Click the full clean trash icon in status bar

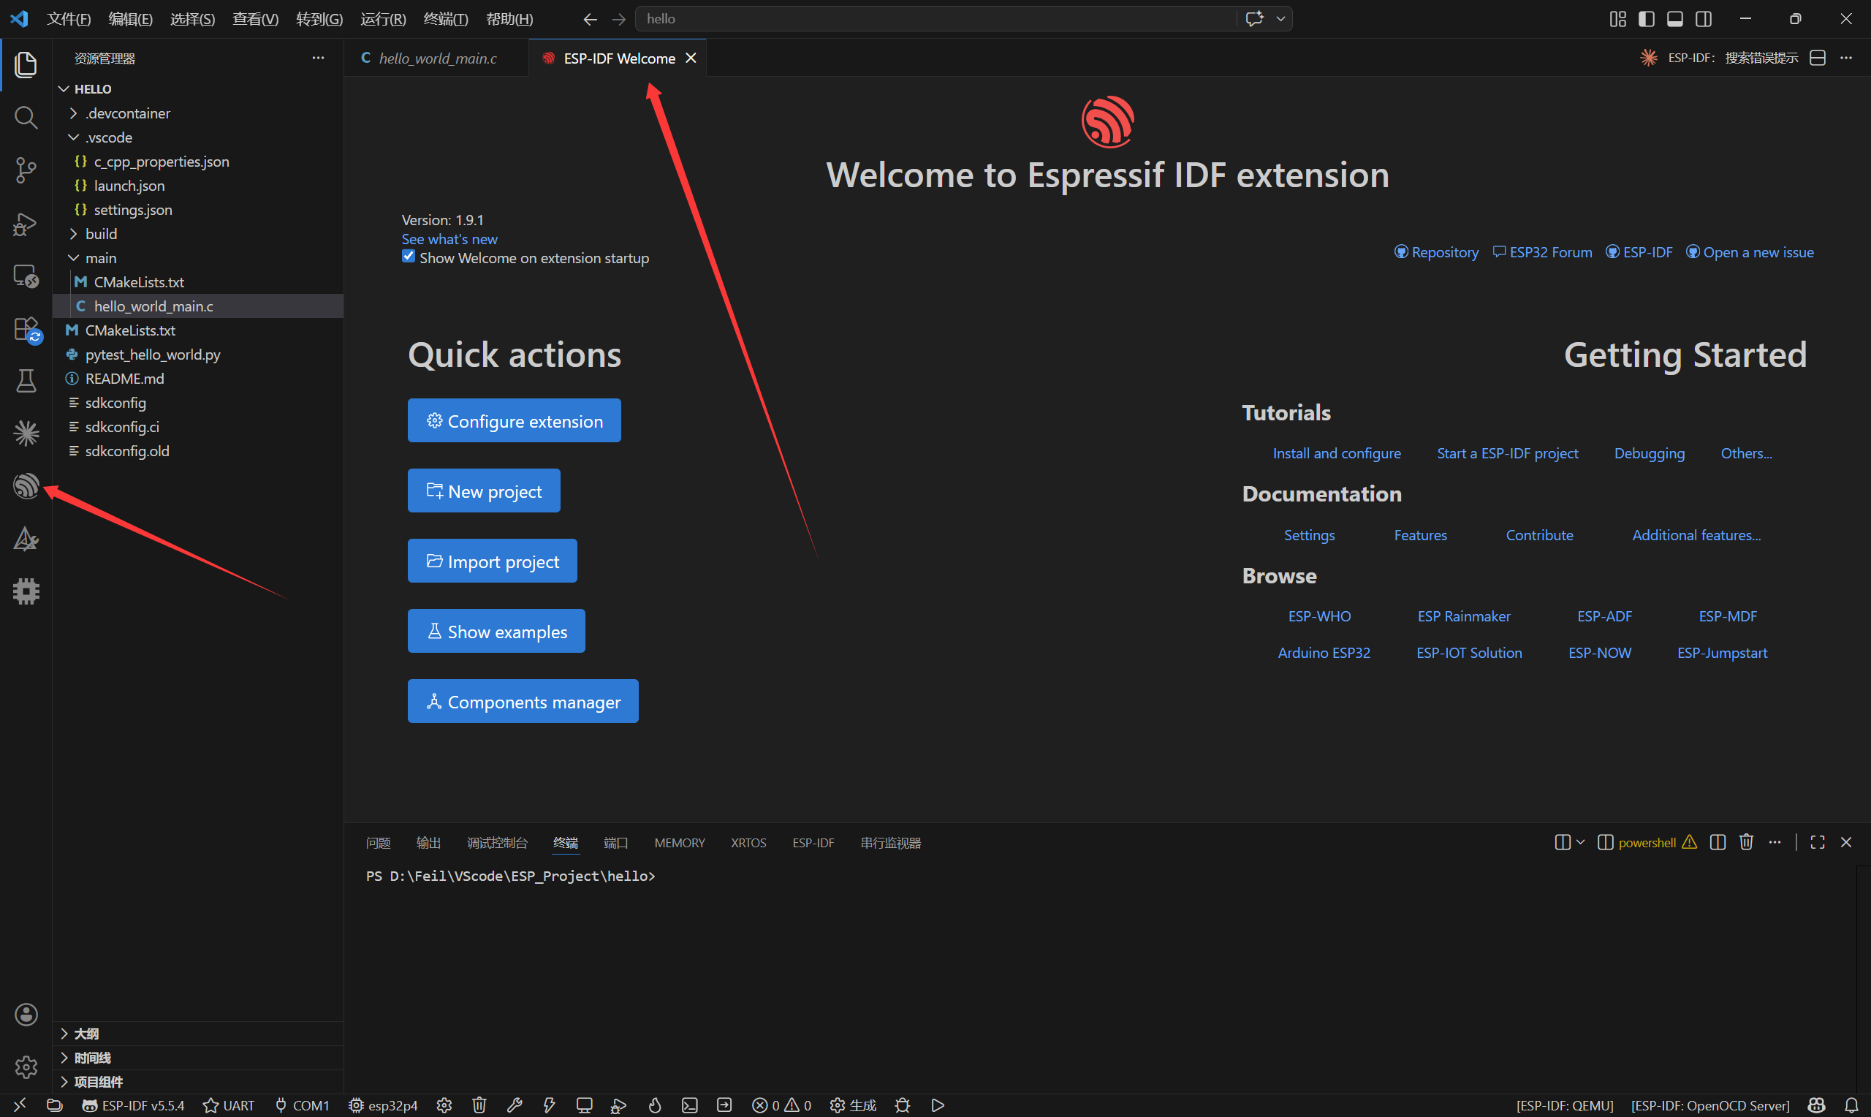pyautogui.click(x=479, y=1105)
